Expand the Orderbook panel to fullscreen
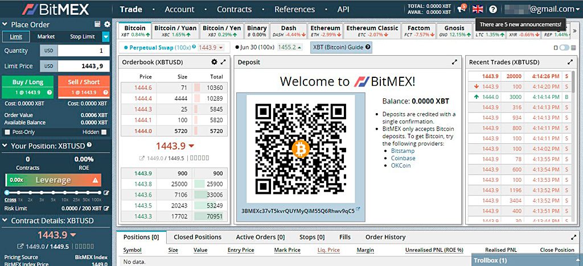The height and width of the screenshot is (266, 583). point(223,62)
